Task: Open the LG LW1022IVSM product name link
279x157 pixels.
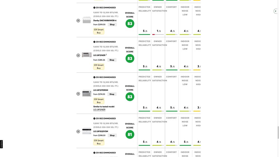Action: [x=101, y=131]
